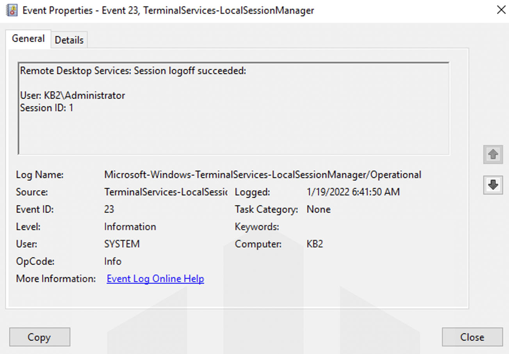509x354 pixels.
Task: Open the Event Log Online Help link
Action: pos(155,279)
